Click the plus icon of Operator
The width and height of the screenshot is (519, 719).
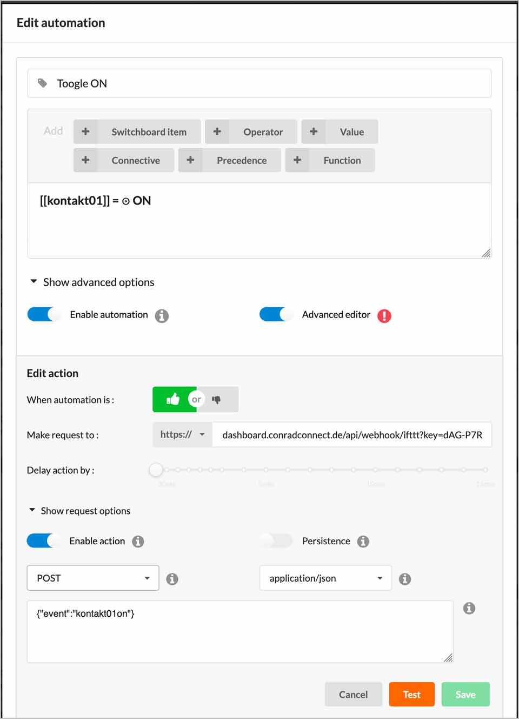tap(217, 131)
